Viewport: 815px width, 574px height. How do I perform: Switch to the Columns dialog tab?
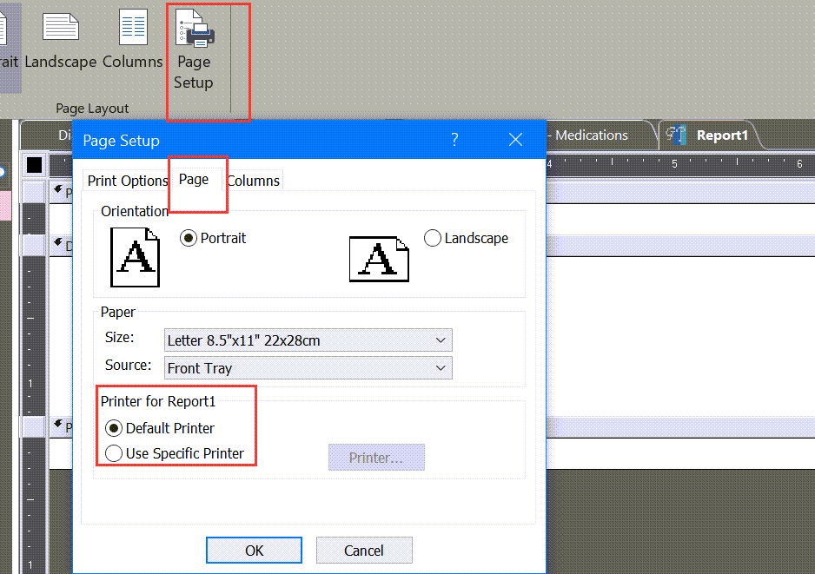[254, 181]
